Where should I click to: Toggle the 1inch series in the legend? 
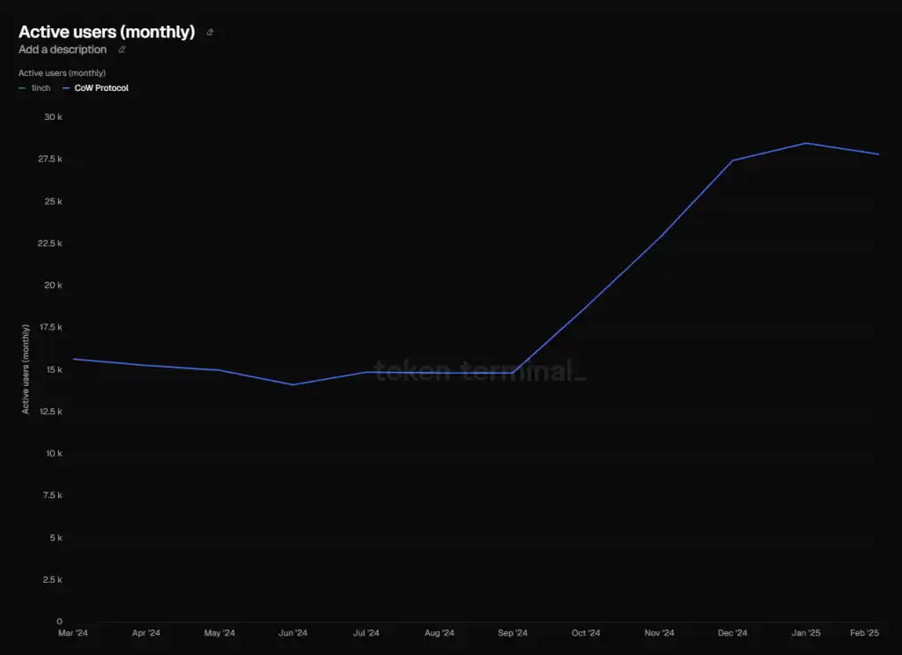tap(41, 88)
